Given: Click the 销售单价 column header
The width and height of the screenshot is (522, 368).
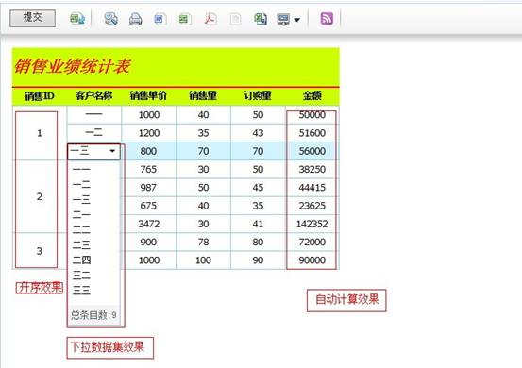Looking at the screenshot, I should (148, 96).
